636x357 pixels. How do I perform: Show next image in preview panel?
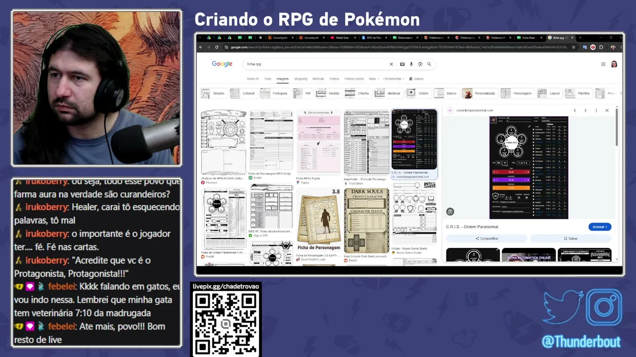click(585, 110)
